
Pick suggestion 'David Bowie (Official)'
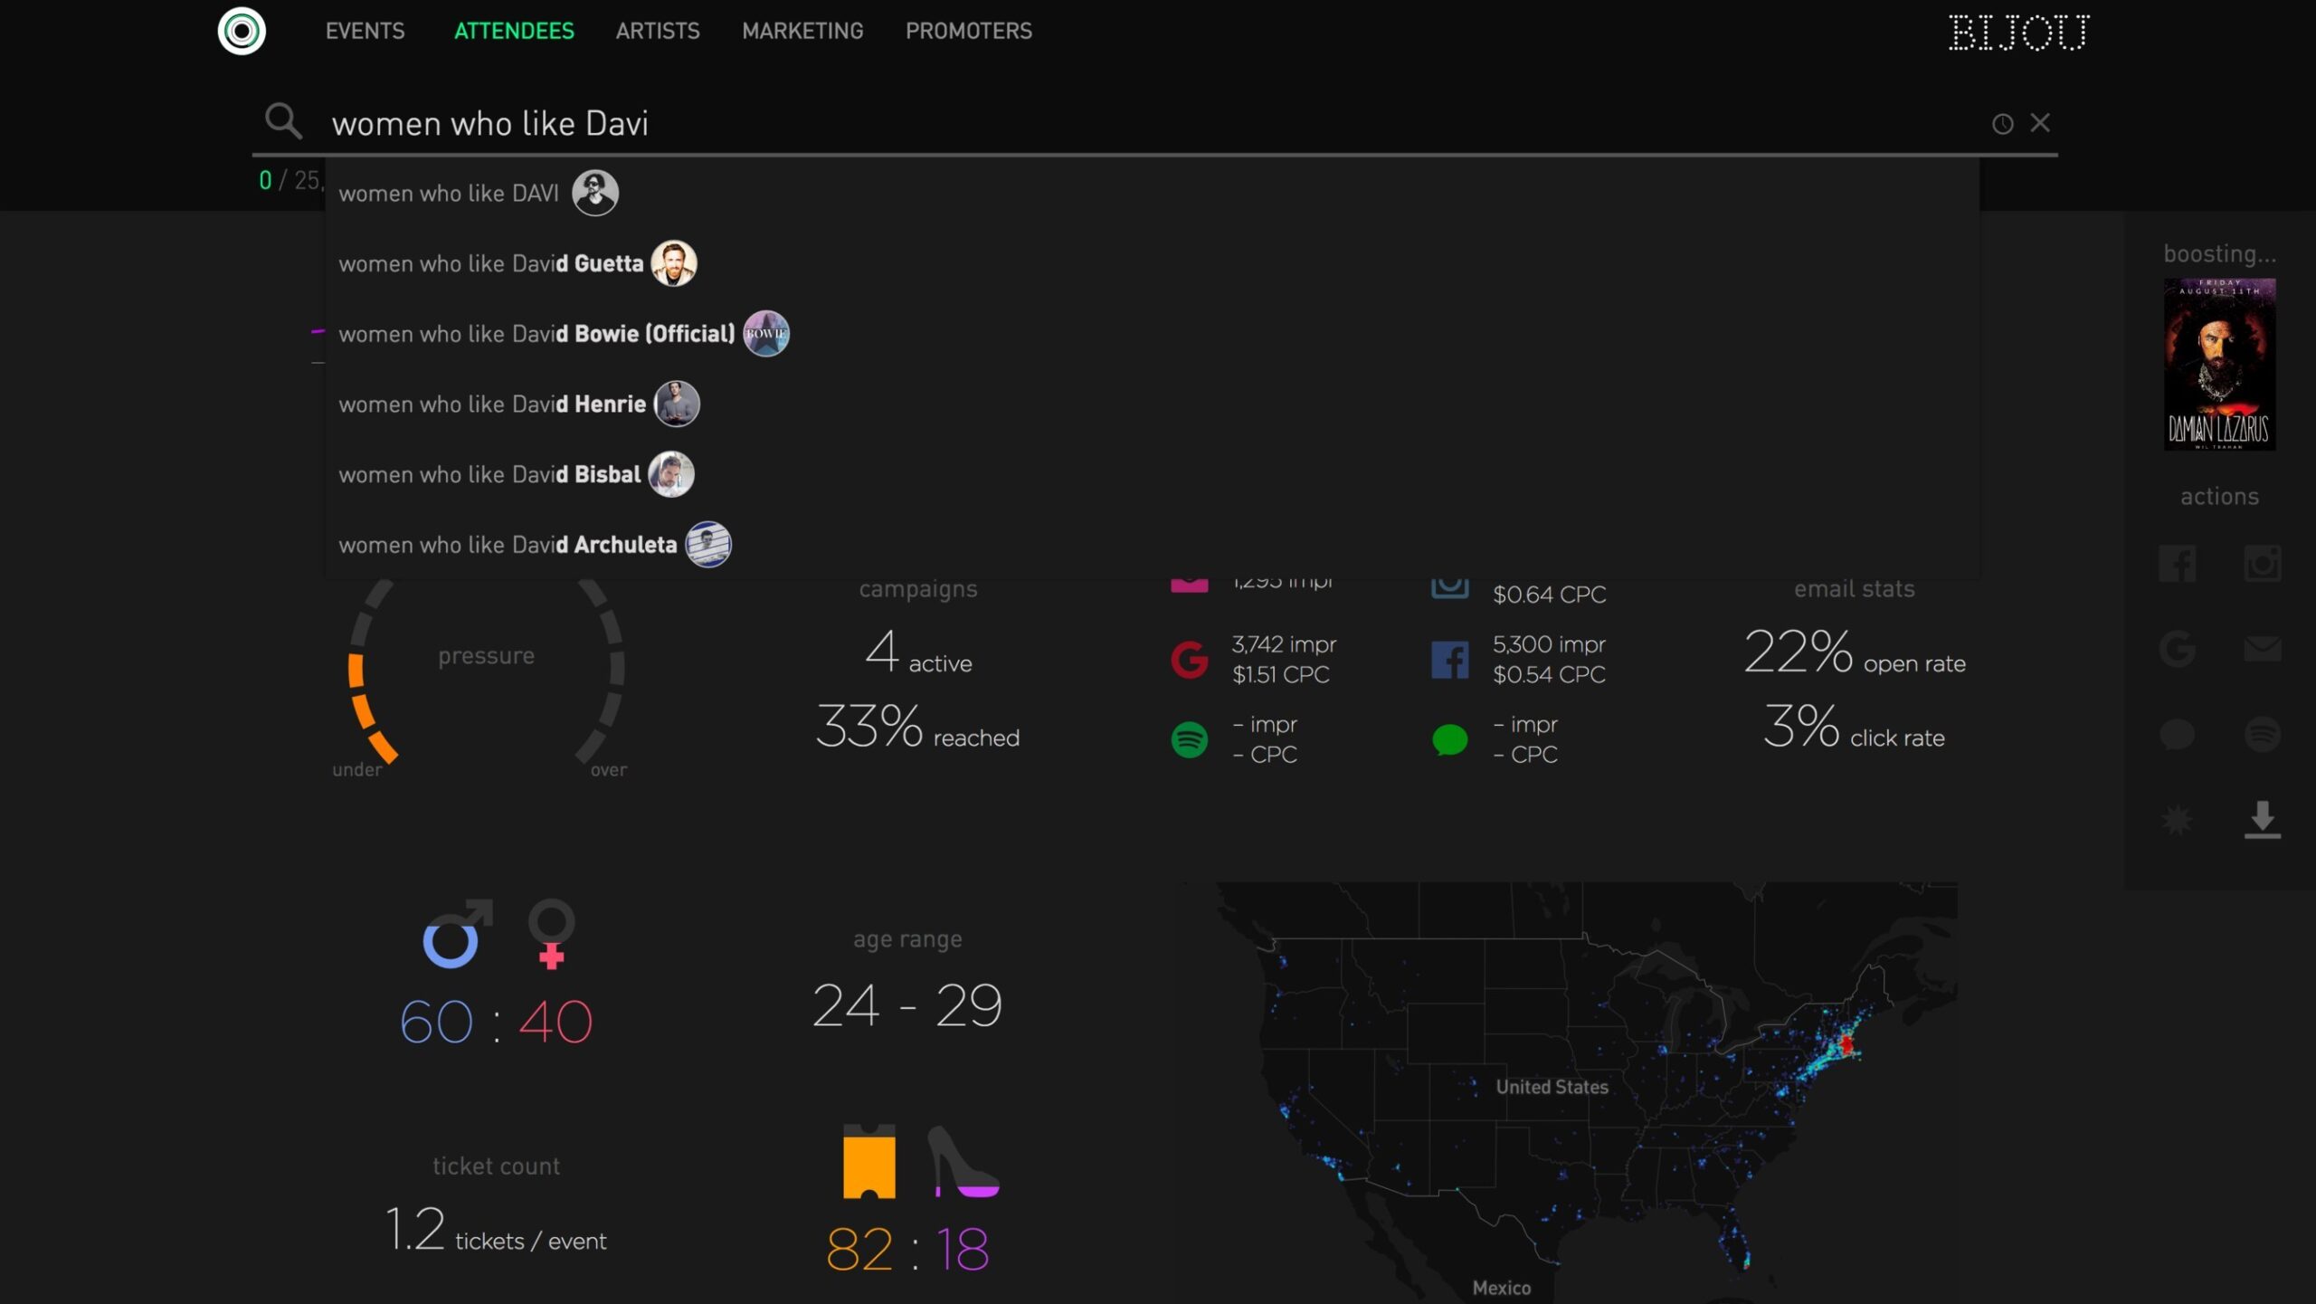[x=1152, y=334]
